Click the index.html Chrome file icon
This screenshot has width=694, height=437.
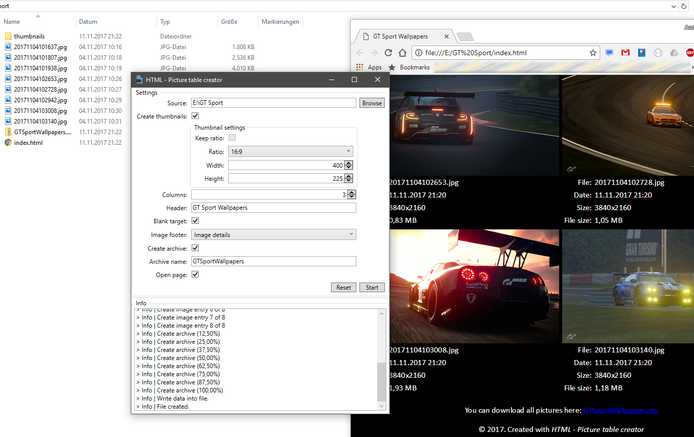tap(8, 143)
